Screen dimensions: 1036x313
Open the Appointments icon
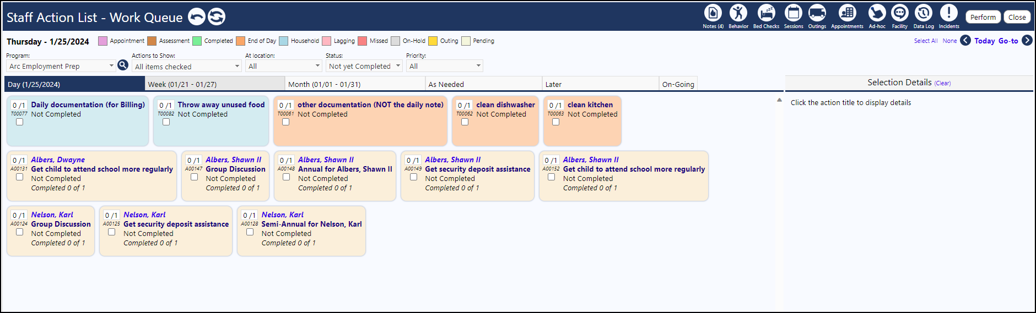click(x=847, y=13)
